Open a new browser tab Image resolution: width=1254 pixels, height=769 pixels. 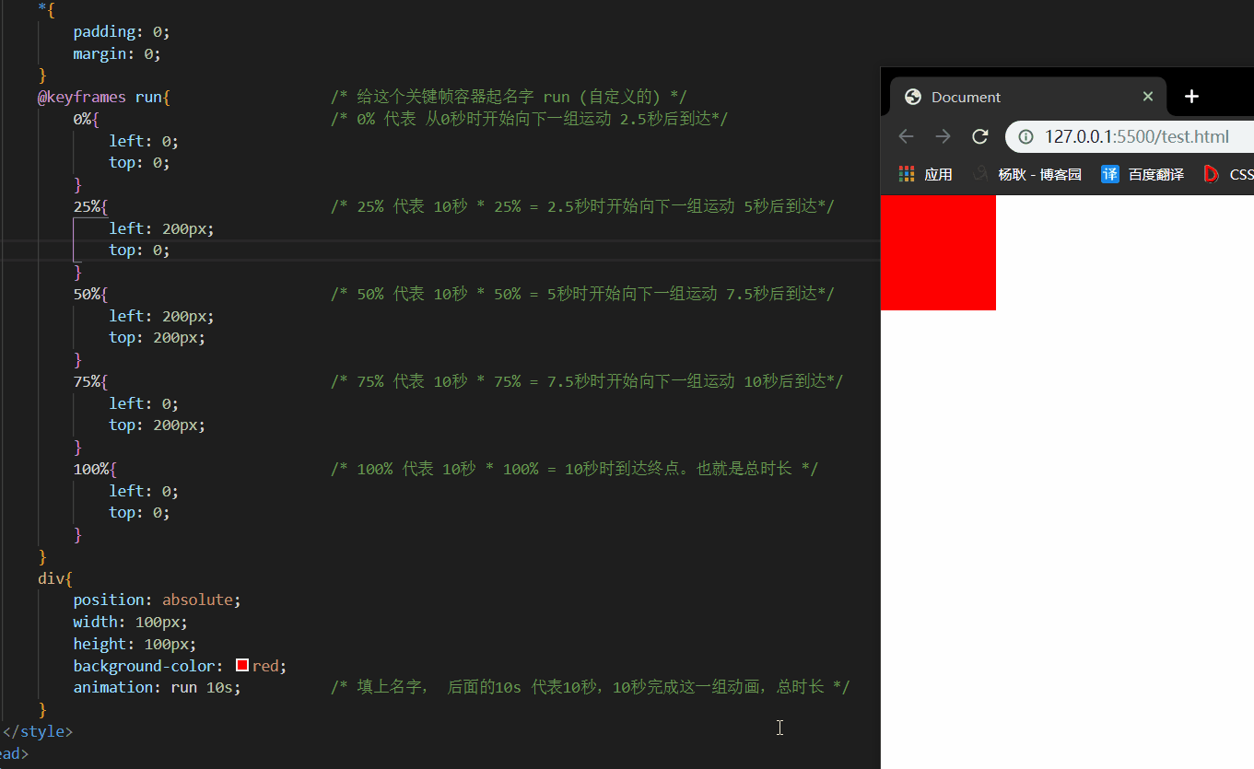pos(1191,97)
